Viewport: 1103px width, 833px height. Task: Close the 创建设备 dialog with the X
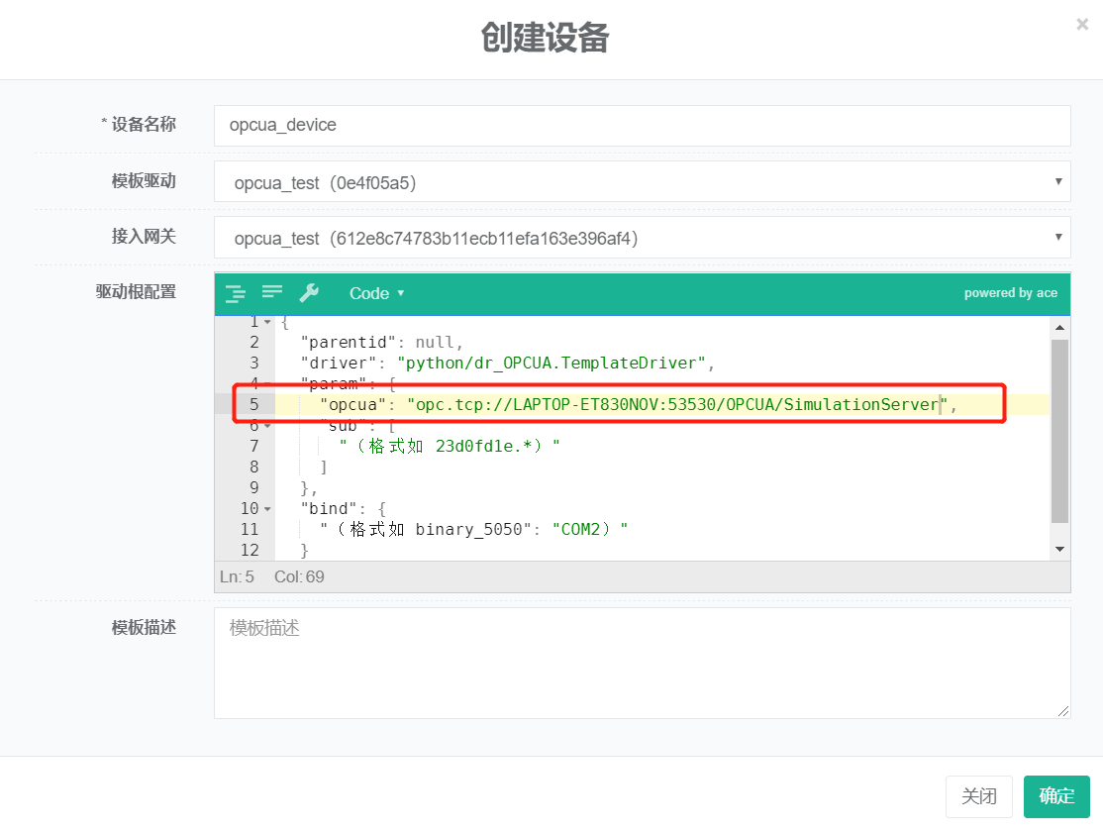[x=1082, y=25]
